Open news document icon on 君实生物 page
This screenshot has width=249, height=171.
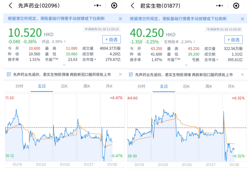[x=131, y=75]
